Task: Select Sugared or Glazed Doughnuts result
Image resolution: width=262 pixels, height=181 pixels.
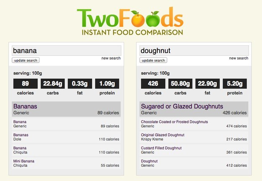Action: click(x=194, y=109)
